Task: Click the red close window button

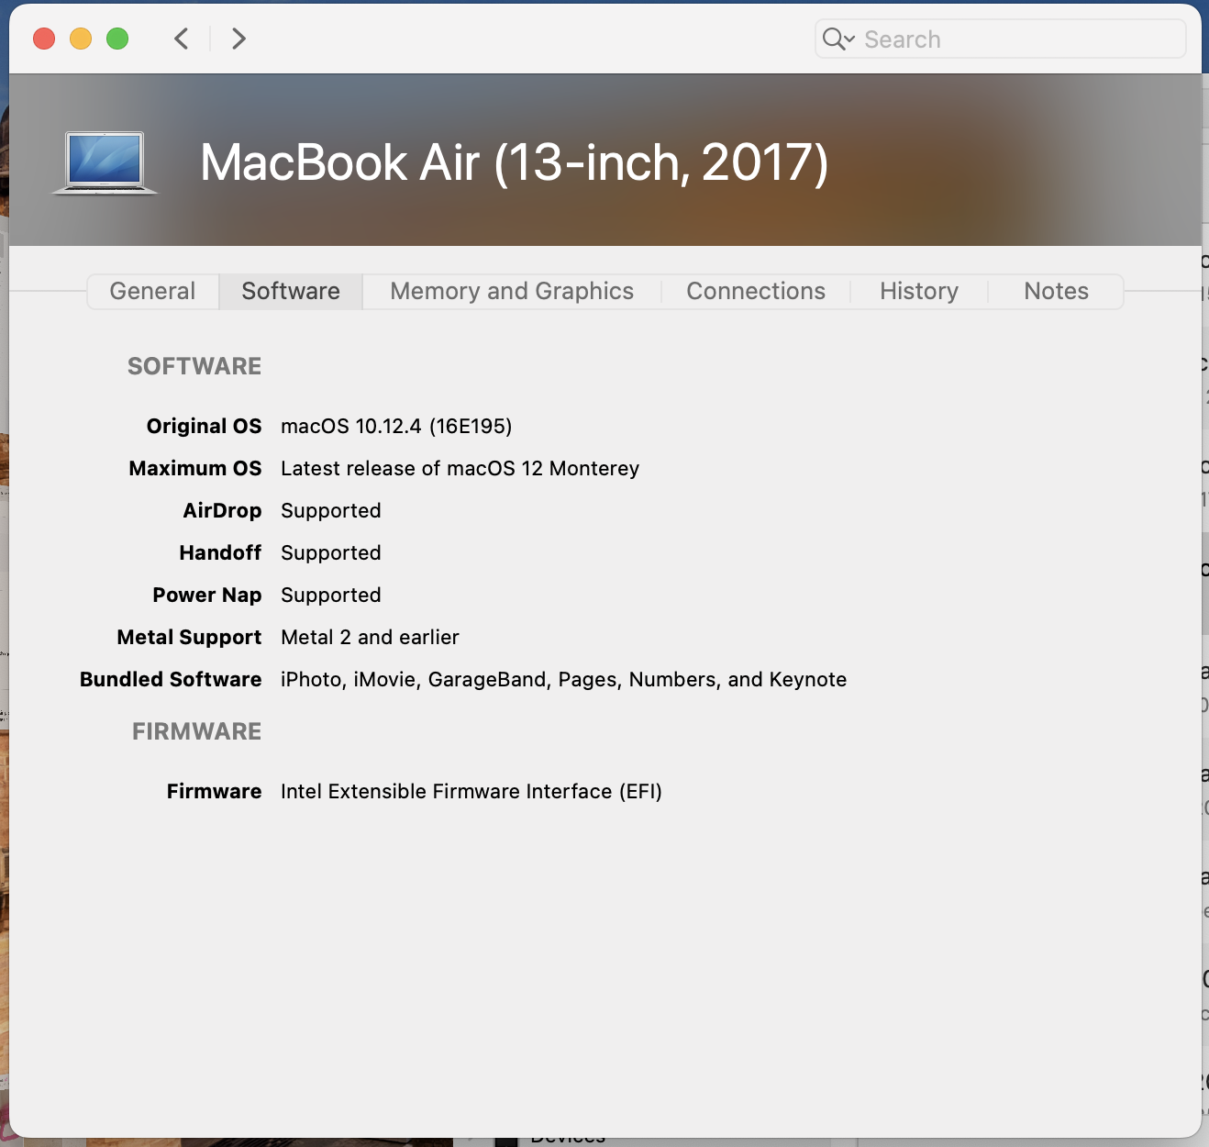Action: pos(44,39)
